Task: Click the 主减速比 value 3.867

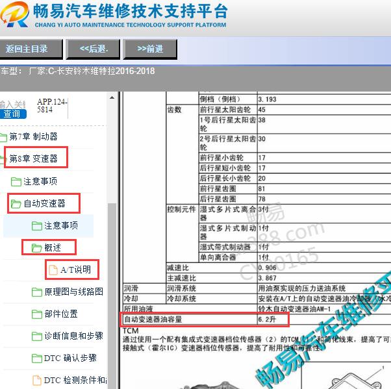Action: point(267,278)
